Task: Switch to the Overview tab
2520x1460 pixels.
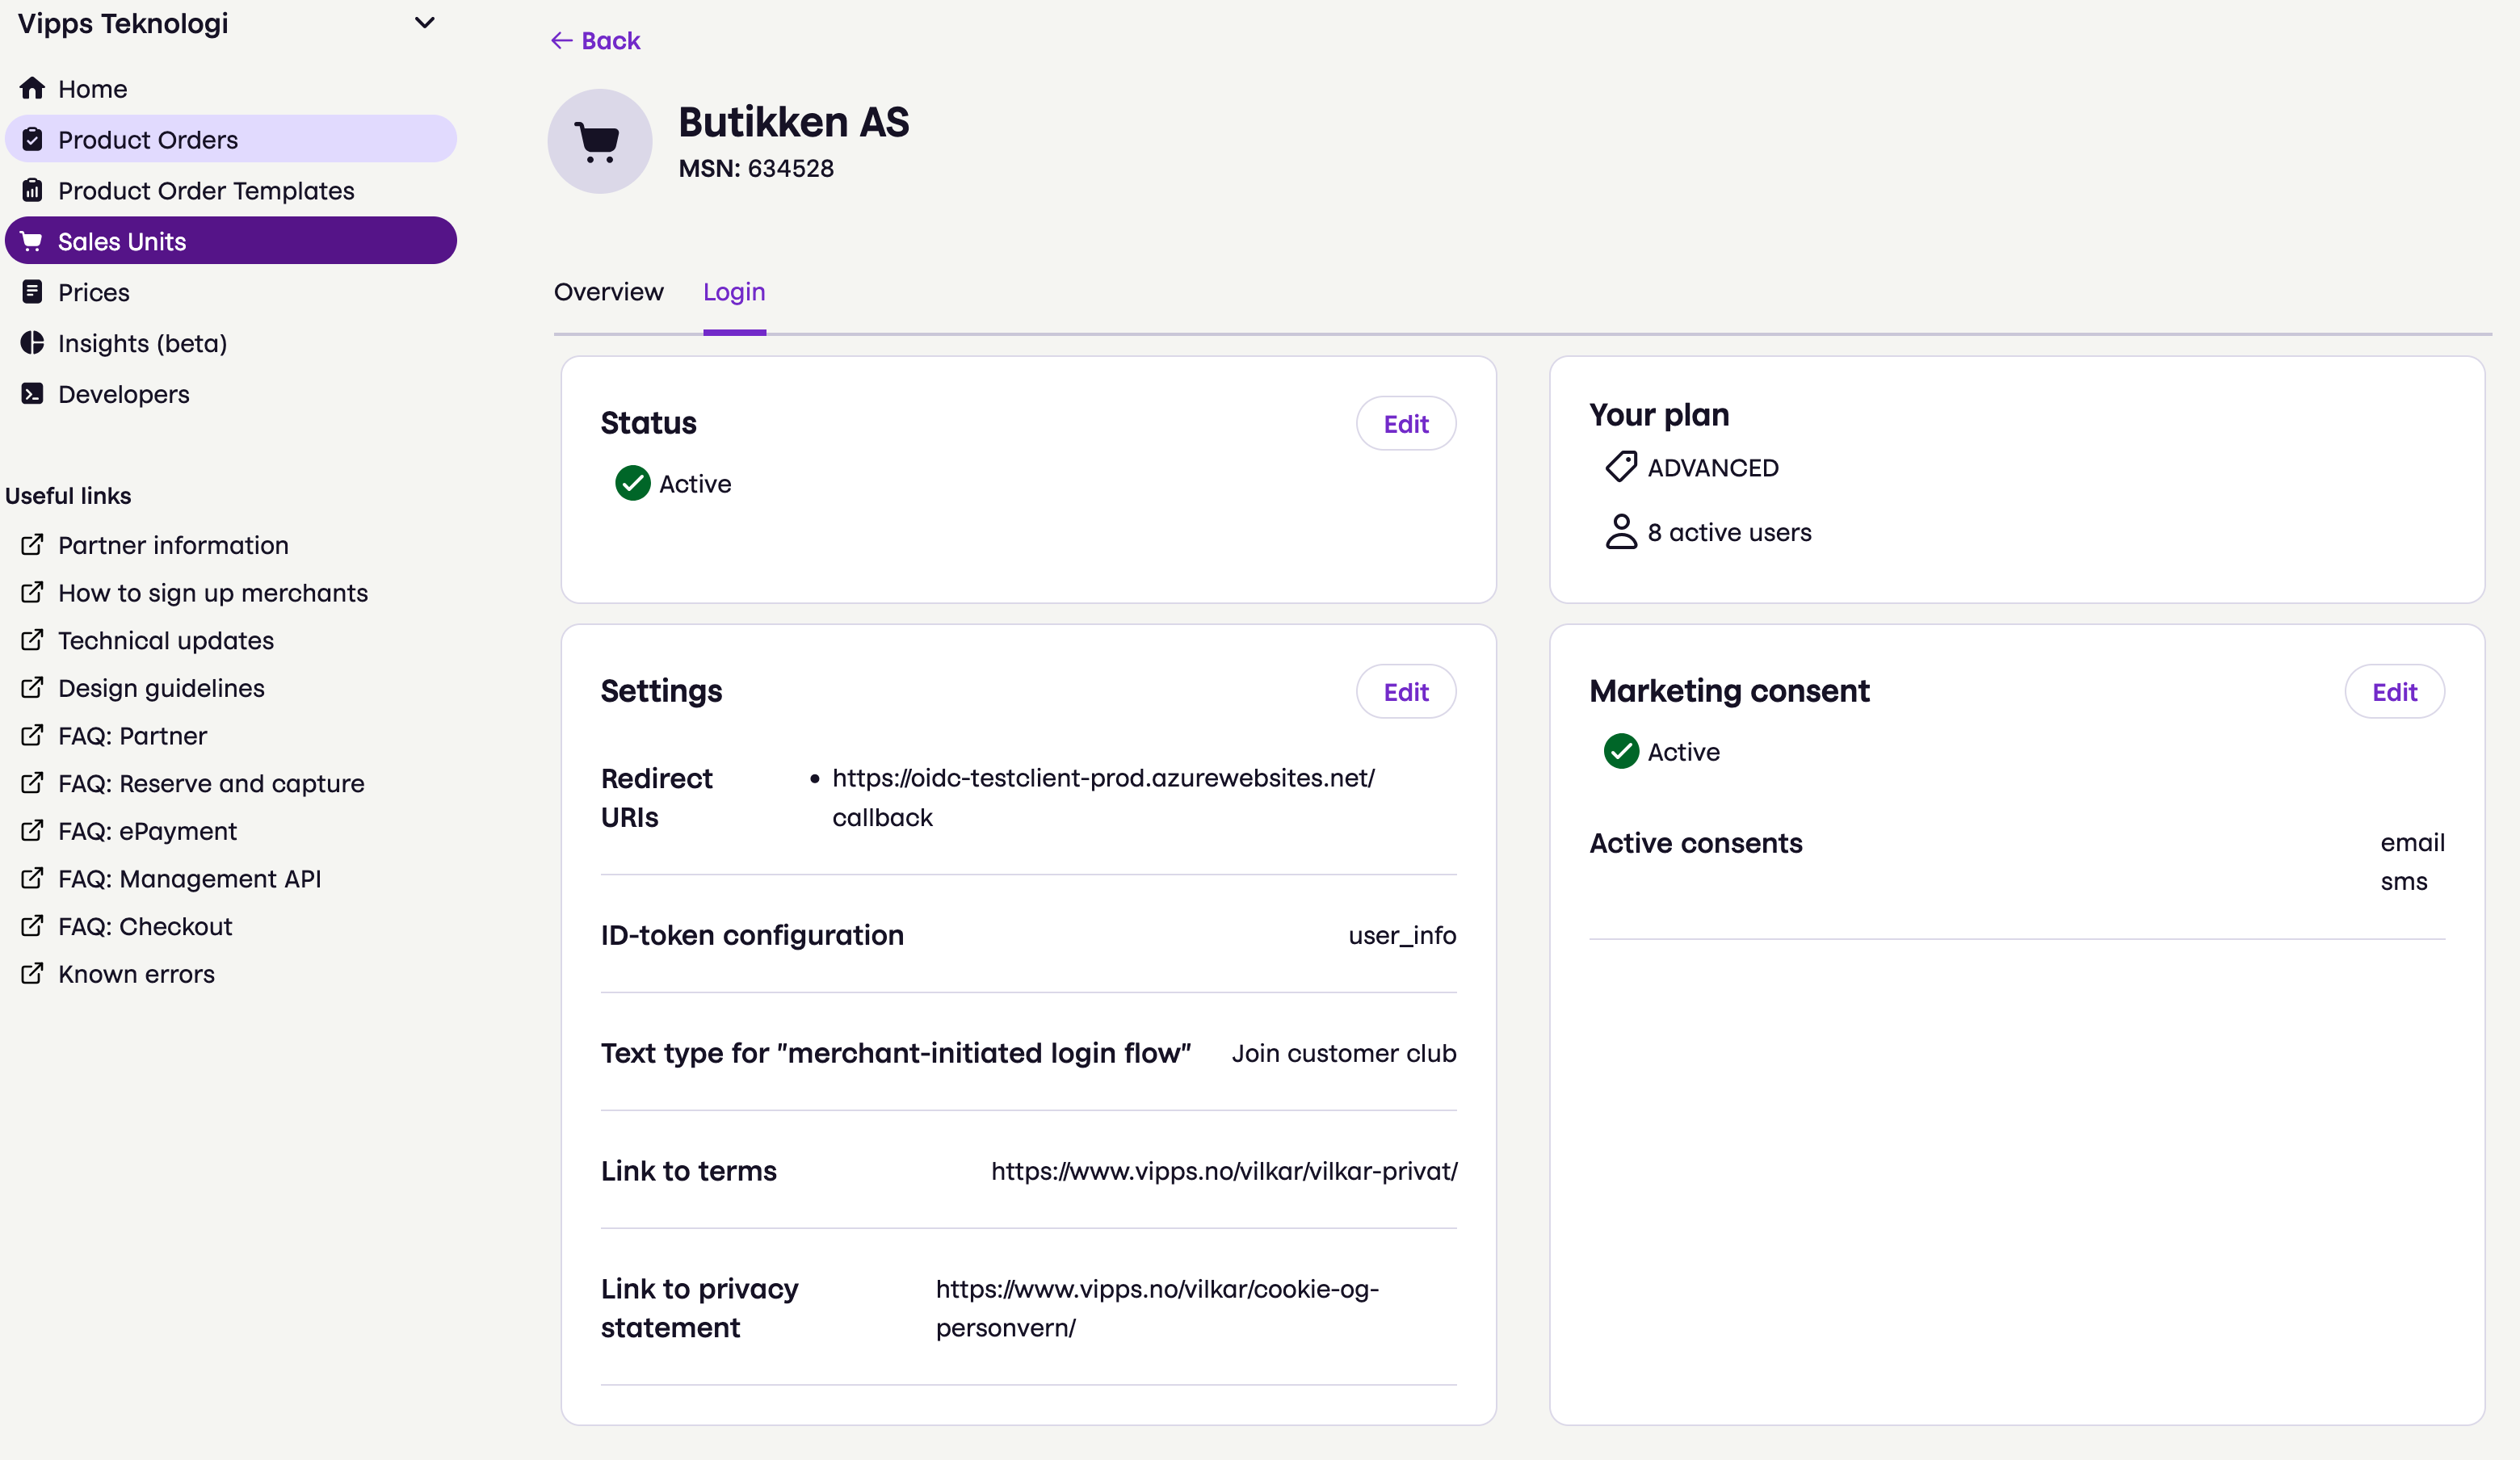Action: [608, 291]
